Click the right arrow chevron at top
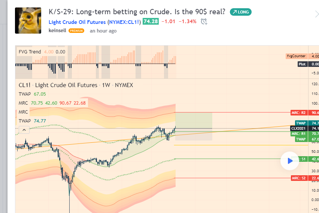Image resolution: width=319 pixels, height=213 pixels. pyautogui.click(x=316, y=15)
